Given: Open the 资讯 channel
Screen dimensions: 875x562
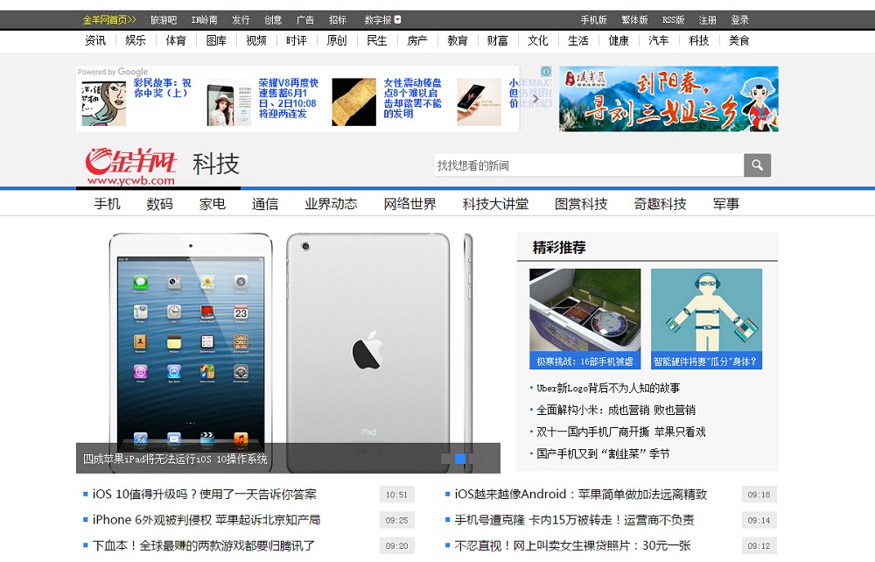Looking at the screenshot, I should [94, 40].
